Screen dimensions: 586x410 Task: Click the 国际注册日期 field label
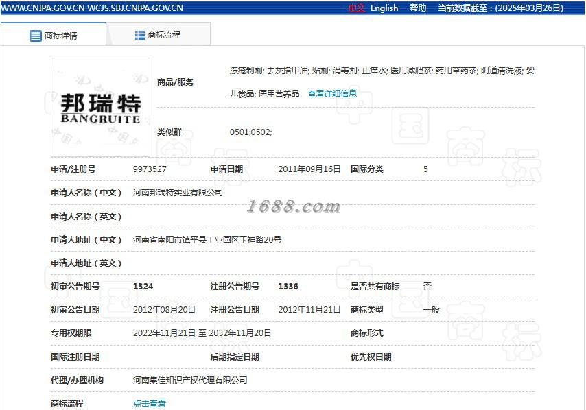pos(75,357)
